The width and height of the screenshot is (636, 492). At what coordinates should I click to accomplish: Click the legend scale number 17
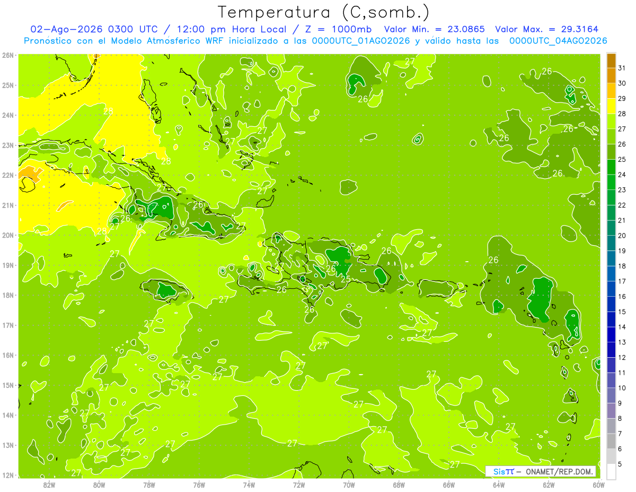(622, 281)
